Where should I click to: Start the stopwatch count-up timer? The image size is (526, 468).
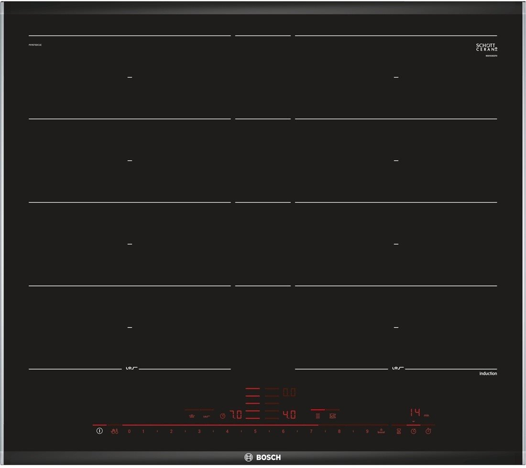pyautogui.click(x=428, y=431)
